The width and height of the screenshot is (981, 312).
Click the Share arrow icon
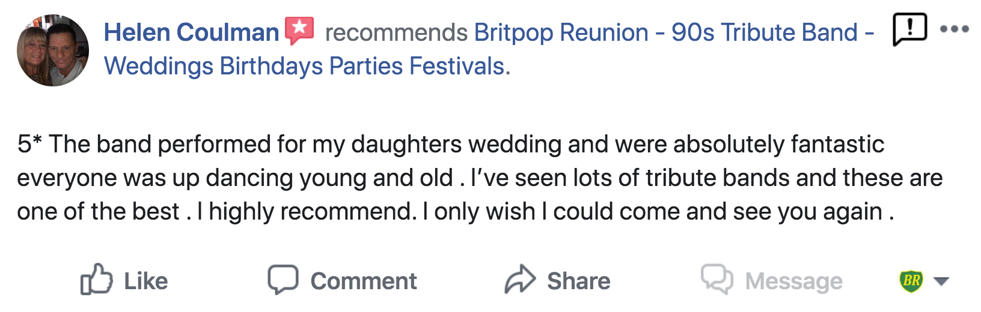click(x=520, y=279)
